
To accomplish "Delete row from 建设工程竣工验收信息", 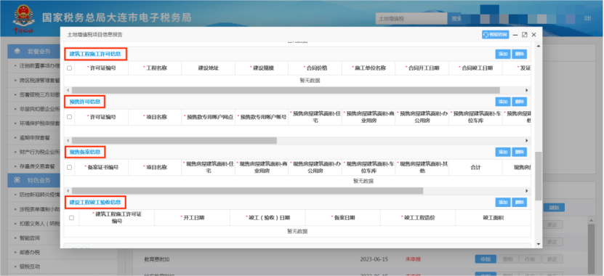I will pos(519,202).
